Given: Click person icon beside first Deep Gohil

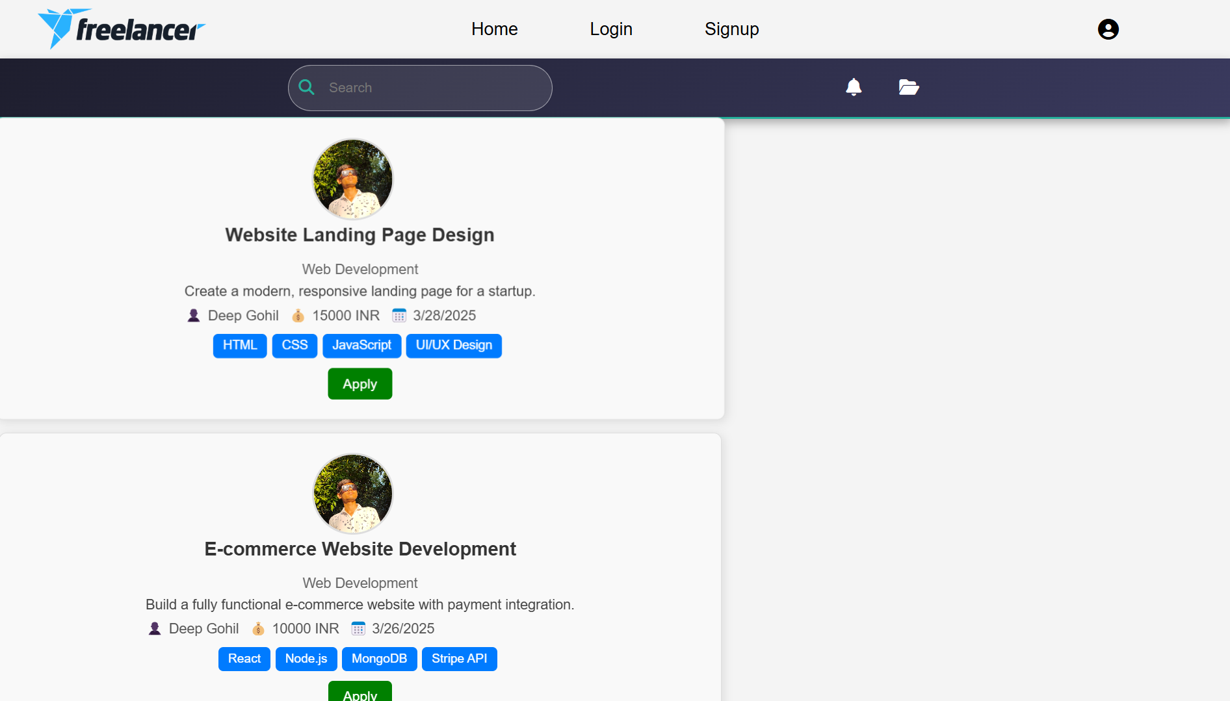Looking at the screenshot, I should pyautogui.click(x=193, y=316).
